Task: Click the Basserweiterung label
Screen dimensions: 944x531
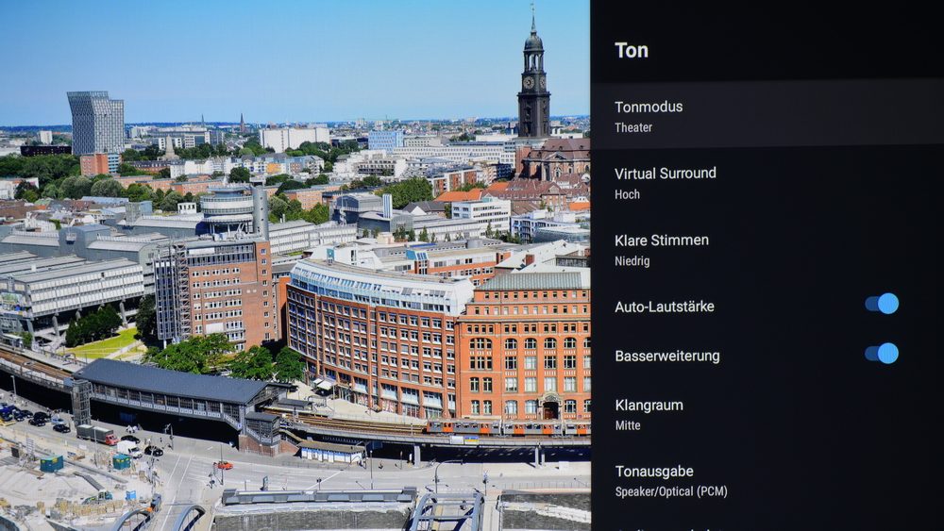Action: point(667,356)
